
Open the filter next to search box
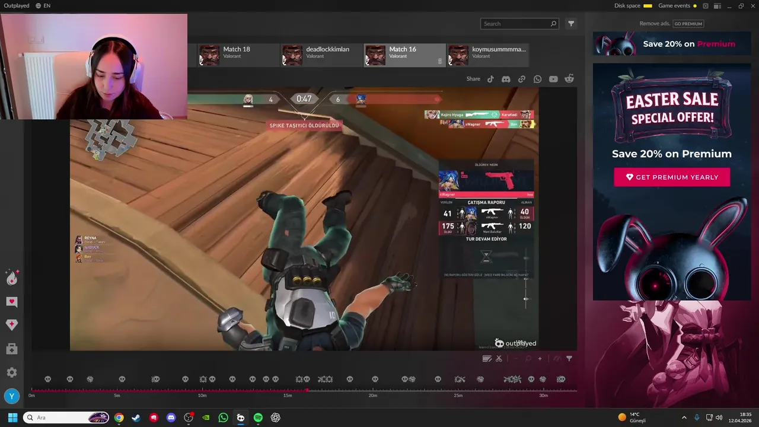[x=571, y=24]
